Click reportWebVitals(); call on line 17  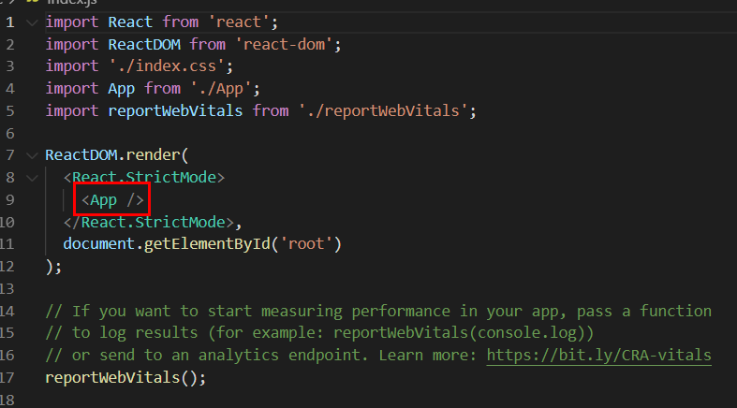click(x=125, y=377)
